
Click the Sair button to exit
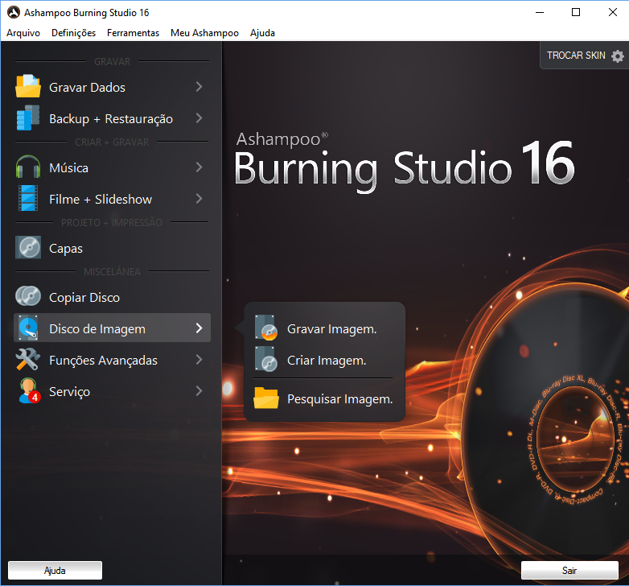point(569,571)
